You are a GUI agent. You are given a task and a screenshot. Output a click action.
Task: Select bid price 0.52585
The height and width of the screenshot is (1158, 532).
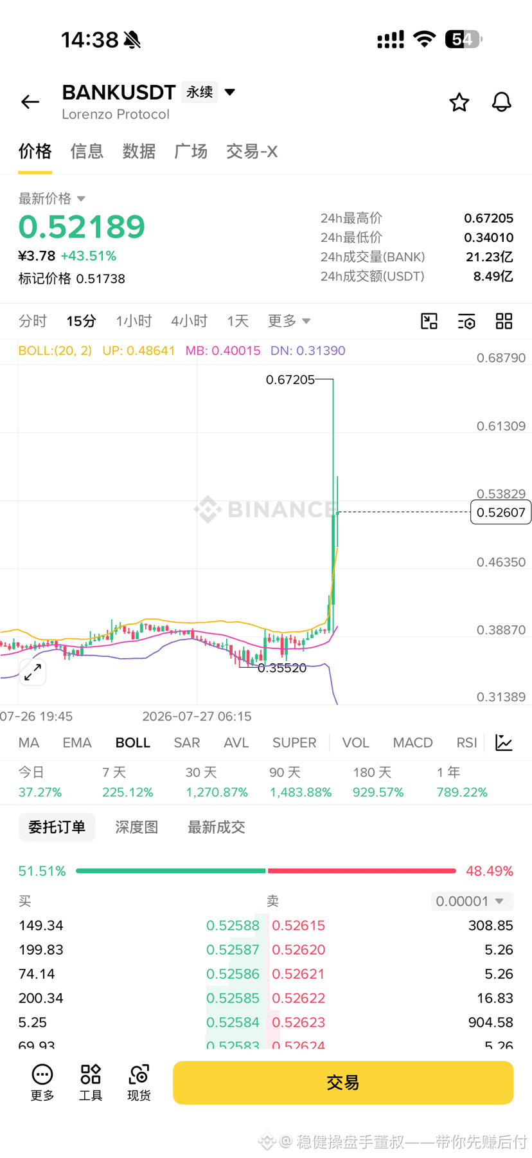pyautogui.click(x=233, y=998)
